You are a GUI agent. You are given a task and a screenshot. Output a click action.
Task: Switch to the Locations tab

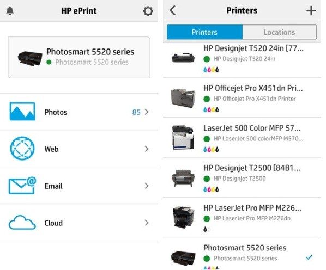point(280,32)
